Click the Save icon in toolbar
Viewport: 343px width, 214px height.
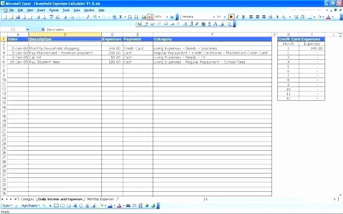(18, 17)
